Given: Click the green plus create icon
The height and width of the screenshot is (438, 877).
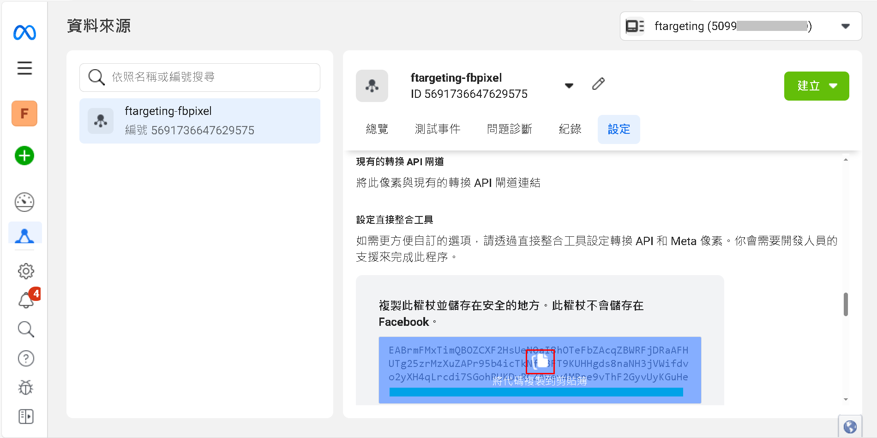Looking at the screenshot, I should 24,156.
